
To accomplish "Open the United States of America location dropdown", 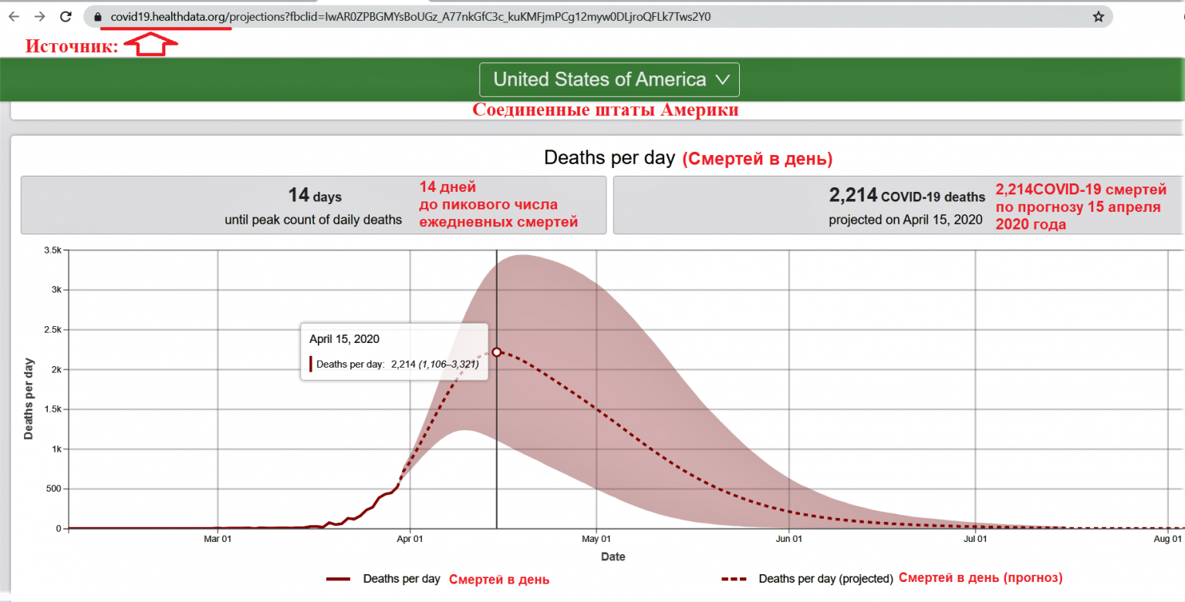I will pyautogui.click(x=609, y=79).
